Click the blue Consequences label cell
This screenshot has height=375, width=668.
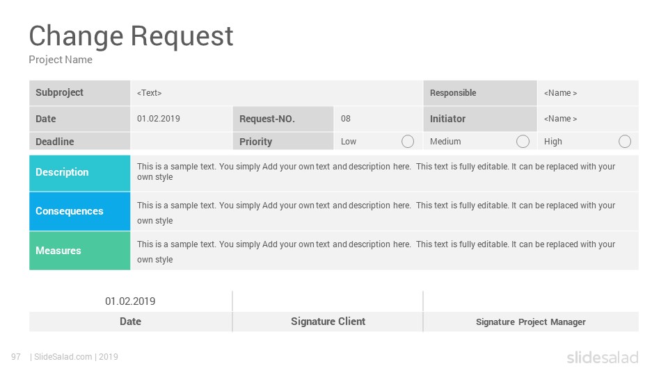click(x=79, y=211)
